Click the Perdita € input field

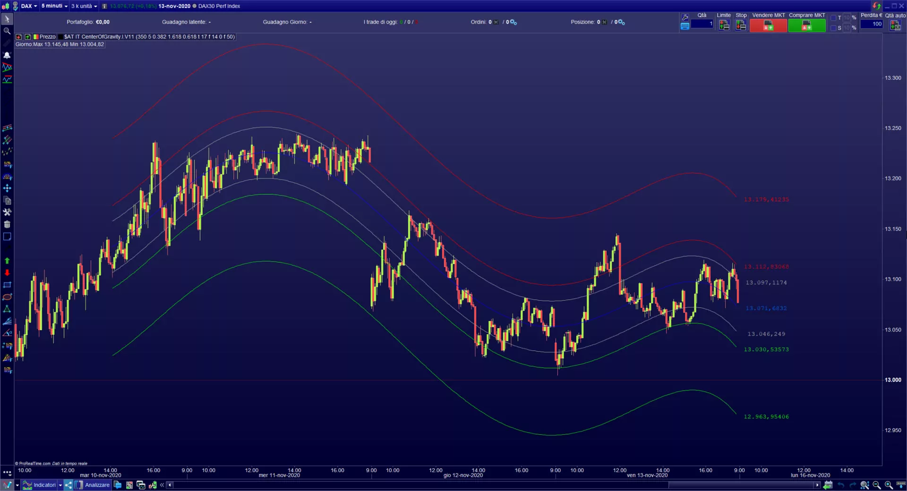pos(872,24)
